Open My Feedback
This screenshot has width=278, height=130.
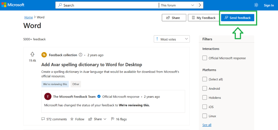pyautogui.click(x=203, y=18)
